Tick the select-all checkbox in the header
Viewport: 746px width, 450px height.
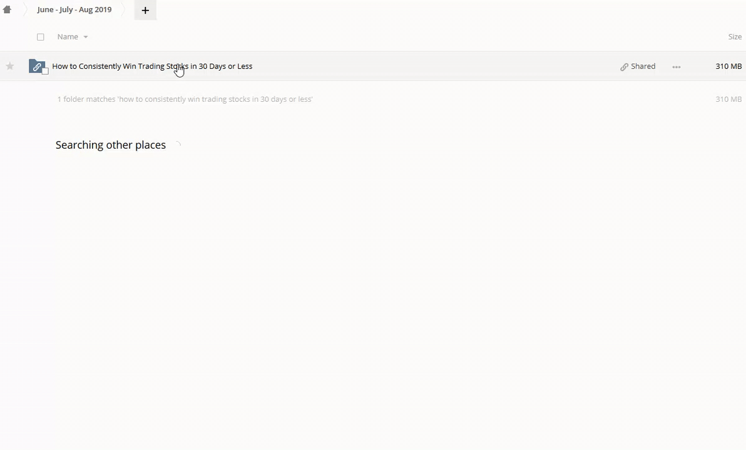click(41, 37)
